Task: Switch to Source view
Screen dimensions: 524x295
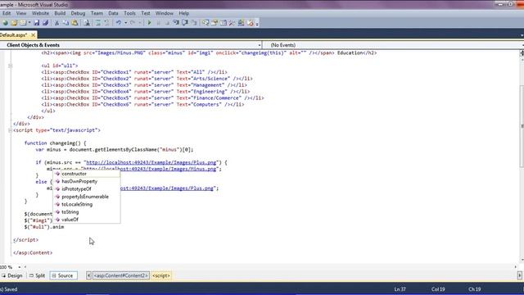Action: 63,275
